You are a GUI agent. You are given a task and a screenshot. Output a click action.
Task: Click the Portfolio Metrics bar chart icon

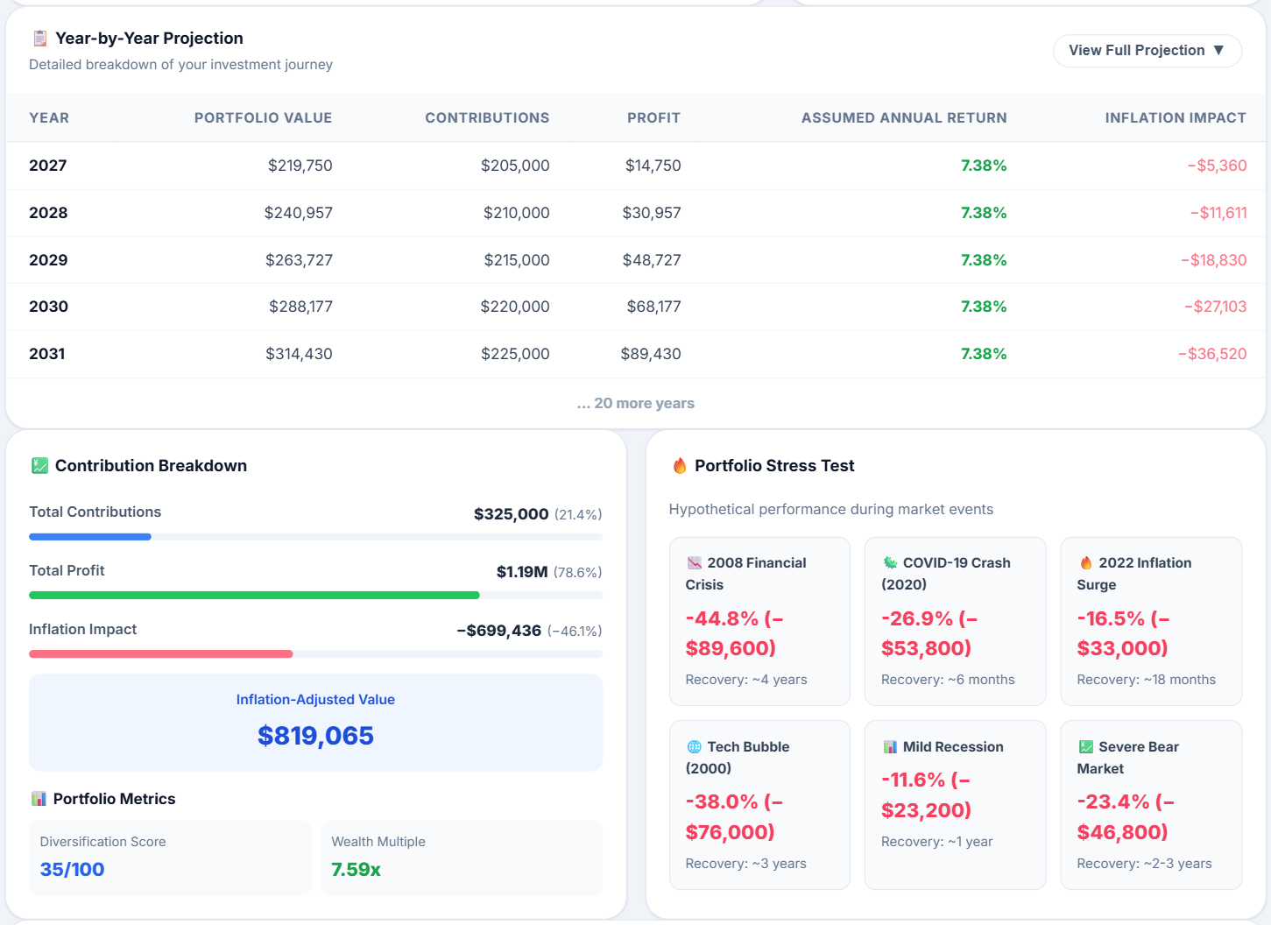click(x=39, y=799)
